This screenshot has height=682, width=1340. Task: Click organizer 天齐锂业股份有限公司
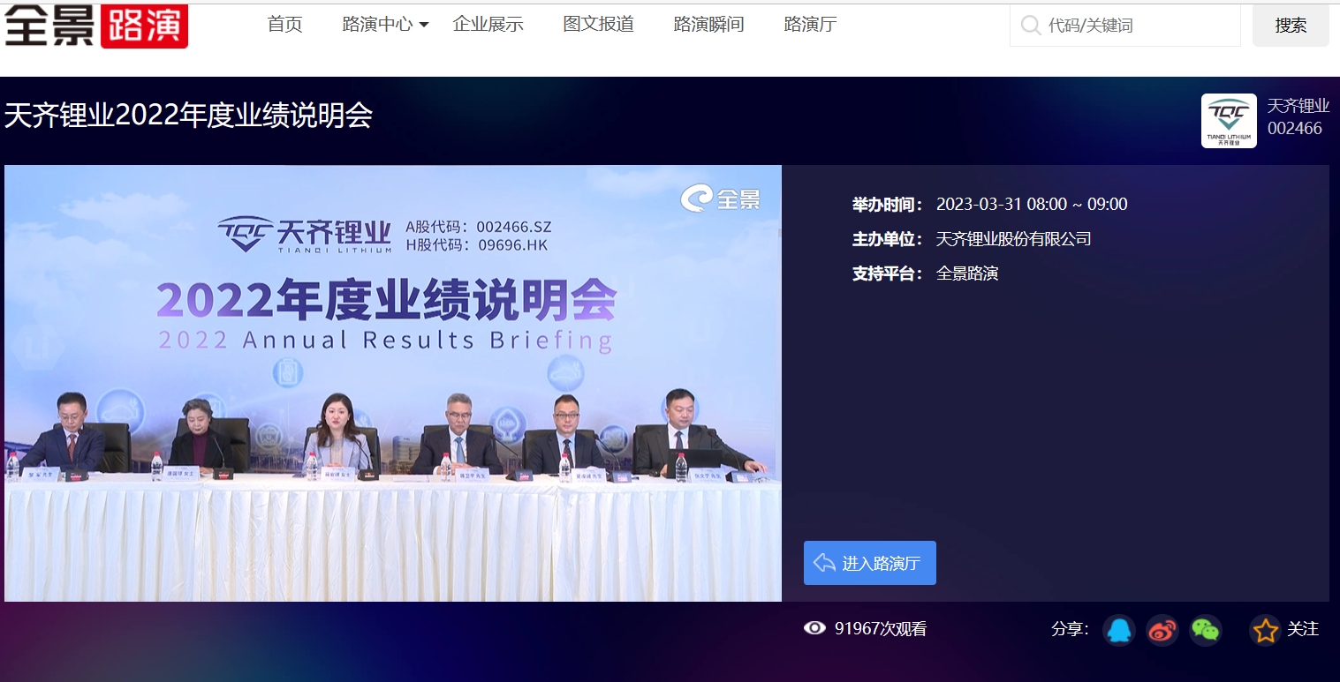click(x=1014, y=239)
